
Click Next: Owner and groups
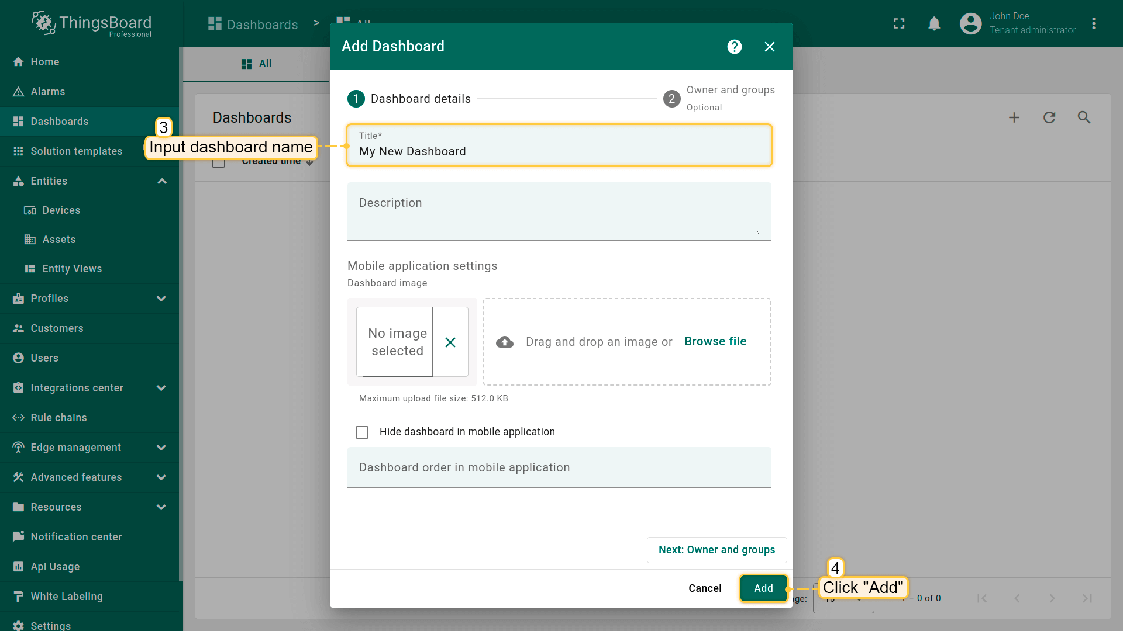pyautogui.click(x=716, y=550)
